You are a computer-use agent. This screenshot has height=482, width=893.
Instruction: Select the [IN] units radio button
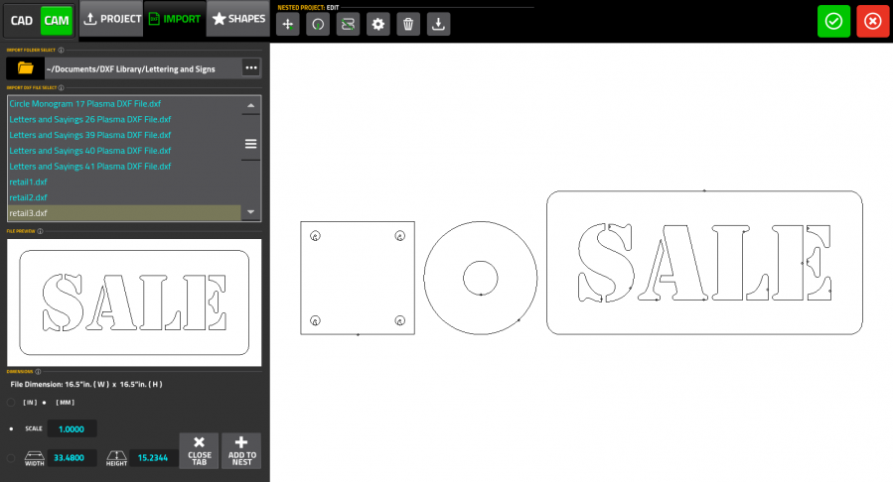pyautogui.click(x=11, y=403)
